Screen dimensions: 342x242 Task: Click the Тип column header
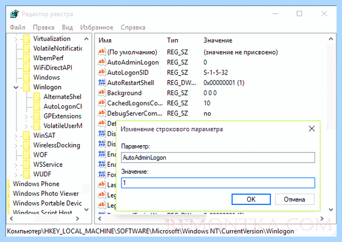(x=173, y=40)
